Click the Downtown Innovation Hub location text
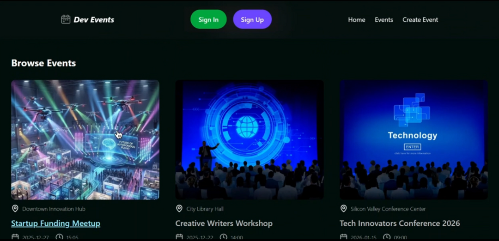This screenshot has width=499, height=241. pos(54,209)
